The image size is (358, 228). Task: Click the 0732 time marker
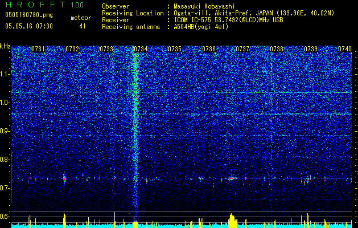[x=72, y=49]
